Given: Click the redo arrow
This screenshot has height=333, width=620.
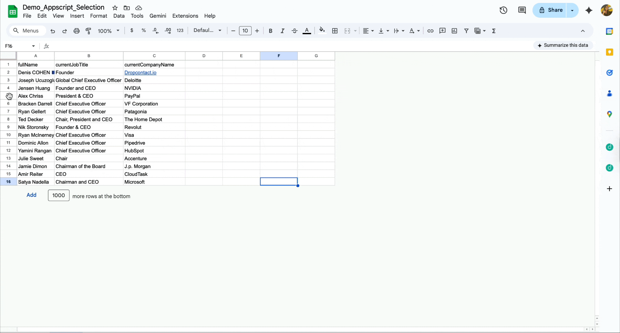Looking at the screenshot, I should tap(65, 31).
